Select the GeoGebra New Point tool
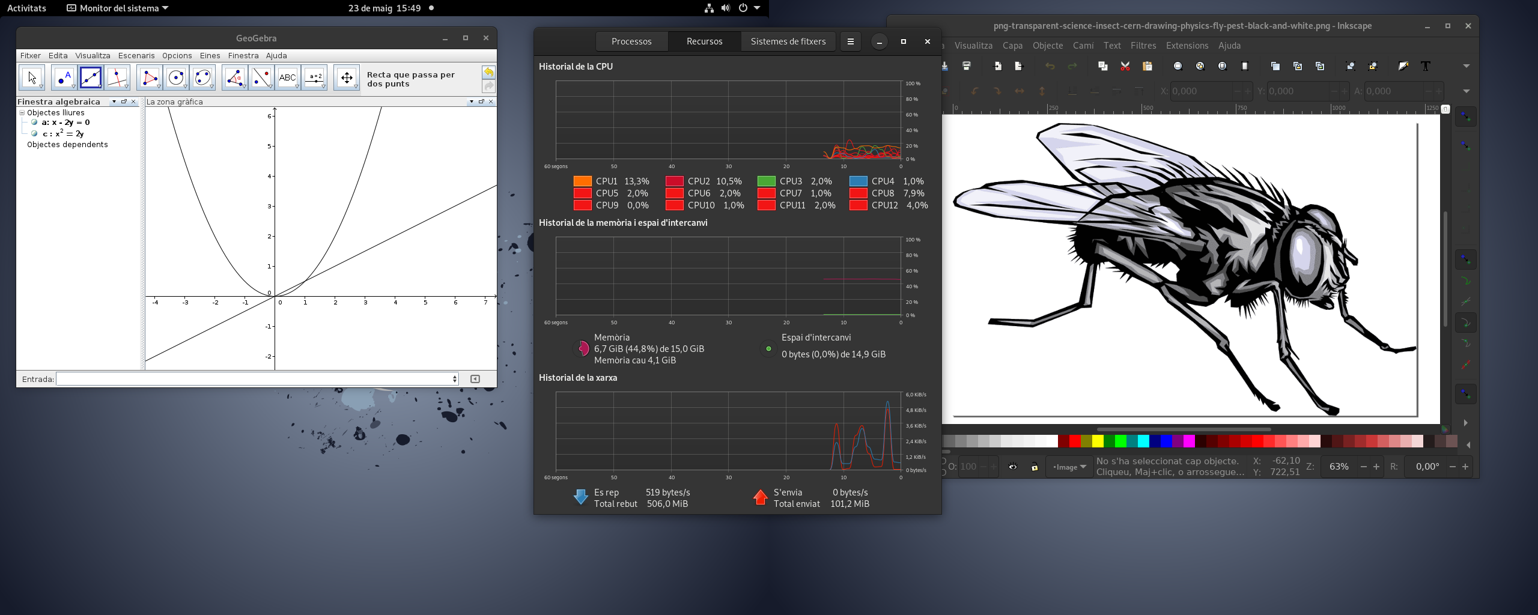This screenshot has width=1538, height=615. (64, 77)
